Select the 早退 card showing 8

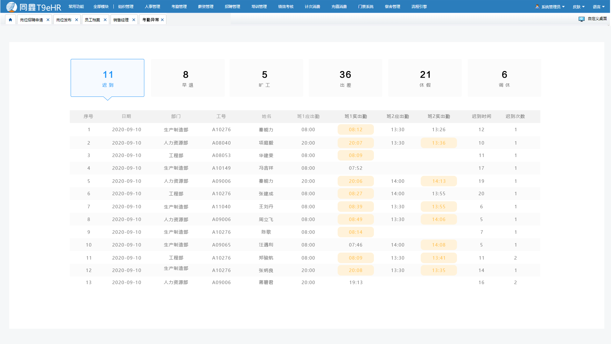point(188,78)
